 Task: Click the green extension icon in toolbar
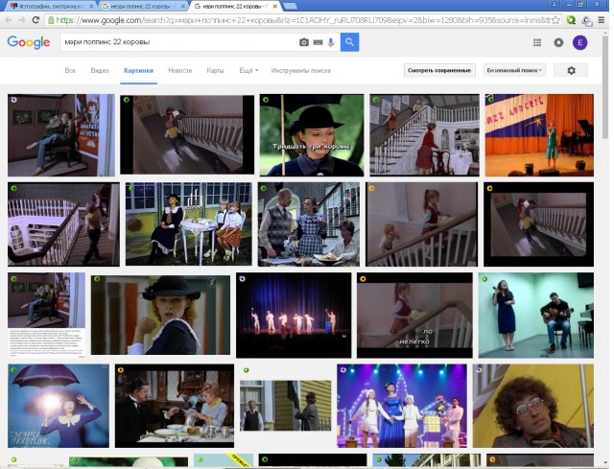(x=572, y=20)
